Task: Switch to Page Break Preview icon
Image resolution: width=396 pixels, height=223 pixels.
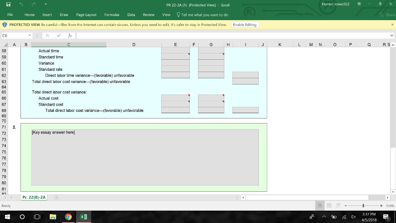Action: [x=338, y=206]
